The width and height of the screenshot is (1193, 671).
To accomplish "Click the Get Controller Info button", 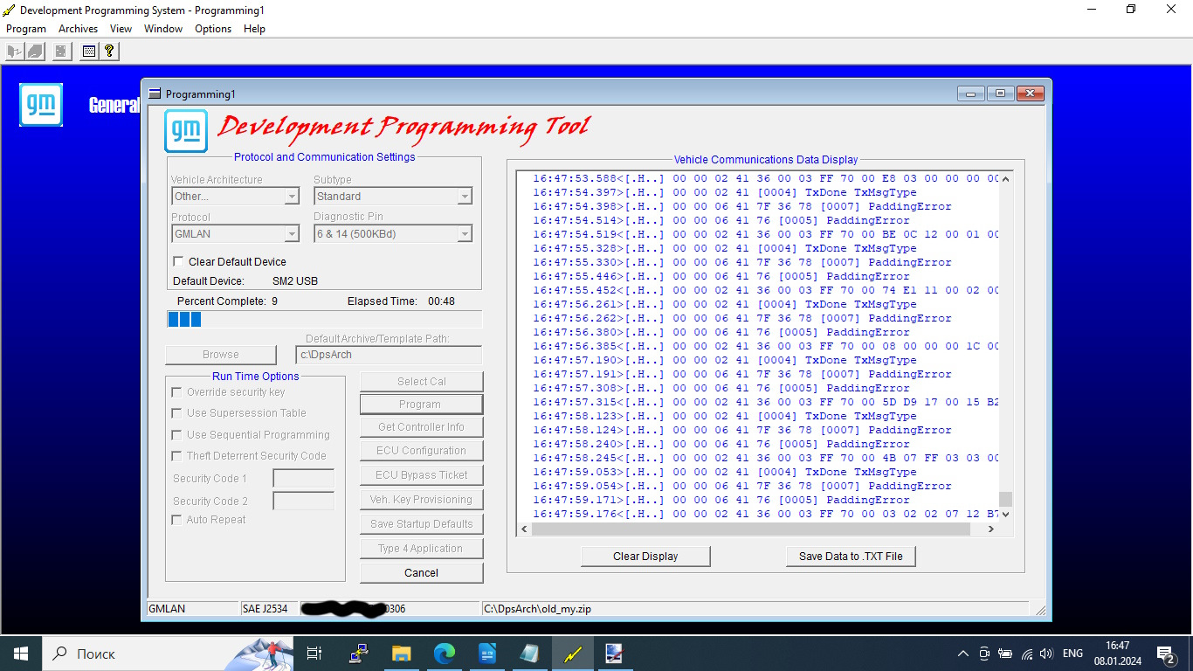I will tap(421, 427).
